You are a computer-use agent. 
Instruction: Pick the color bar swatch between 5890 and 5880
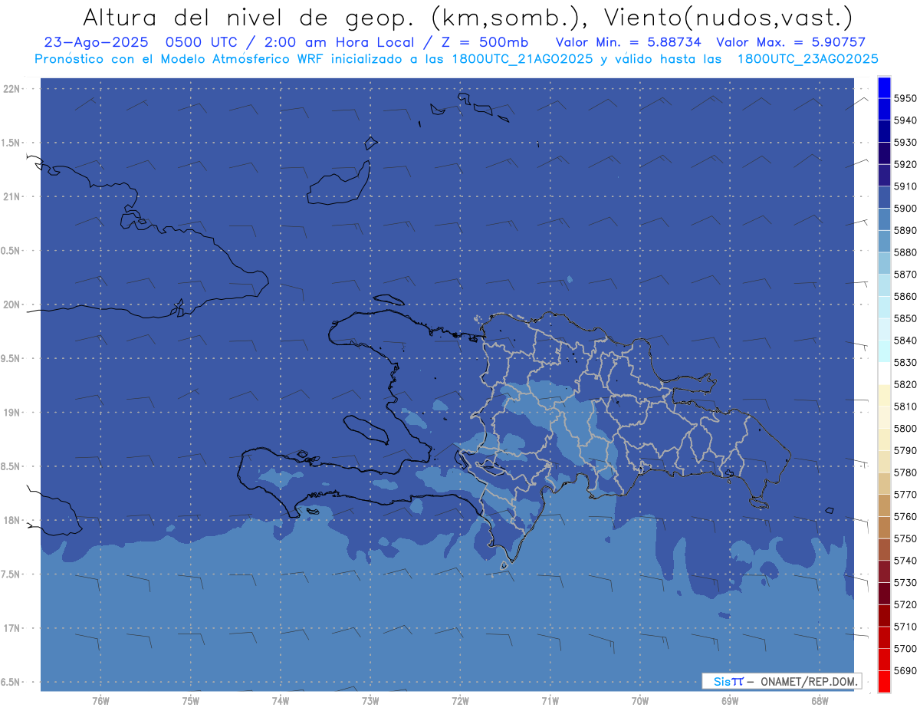[884, 242]
